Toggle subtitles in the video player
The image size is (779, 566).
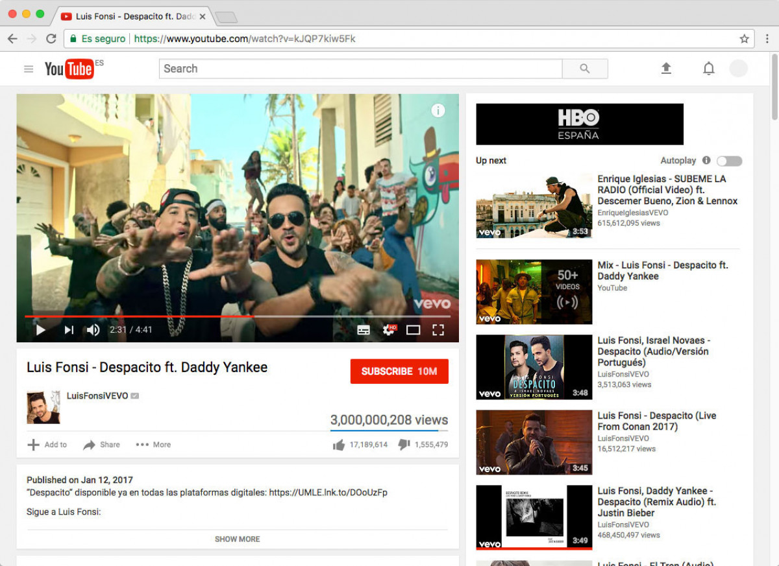tap(364, 330)
